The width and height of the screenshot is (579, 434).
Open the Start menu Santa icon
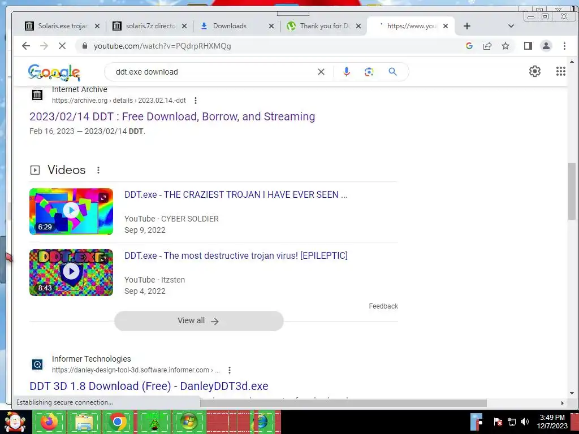click(15, 422)
